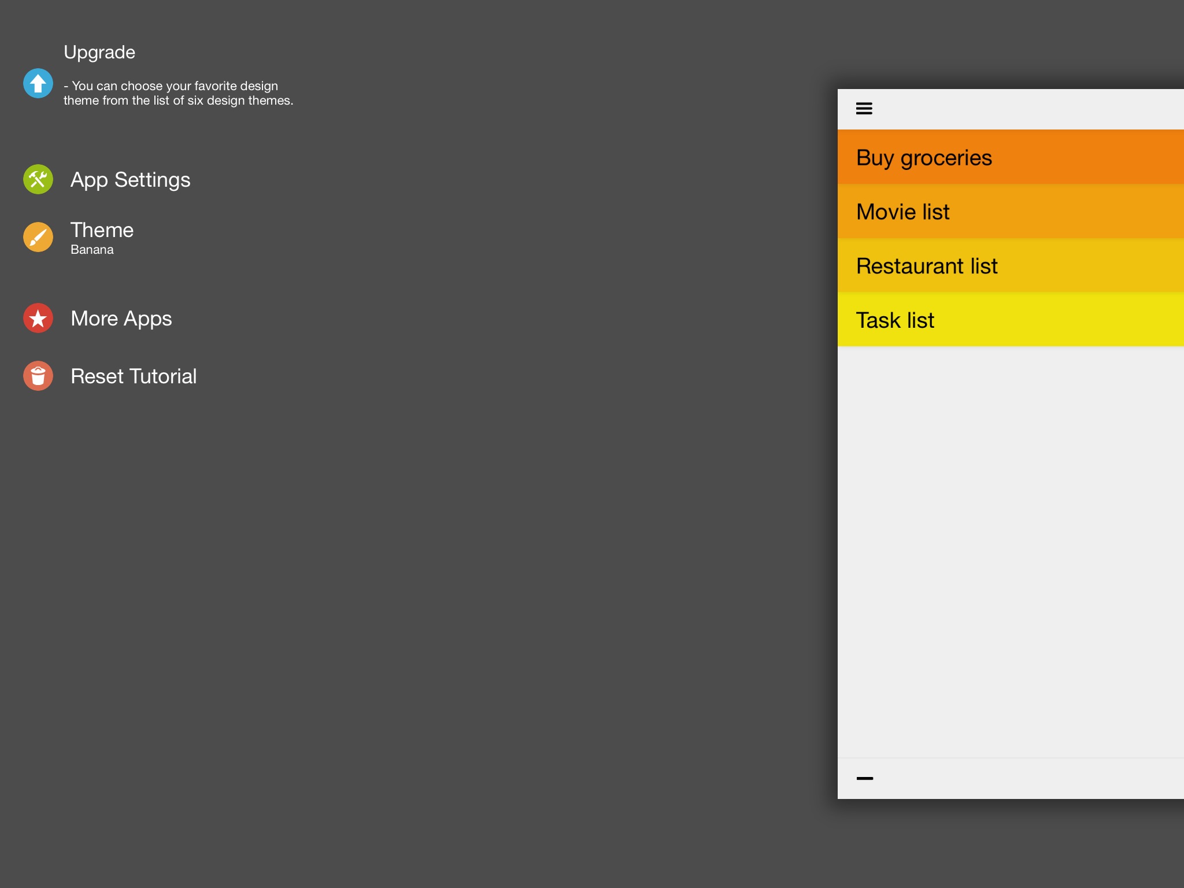The width and height of the screenshot is (1184, 888).
Task: Click the empty area below the lists
Action: point(1010,549)
